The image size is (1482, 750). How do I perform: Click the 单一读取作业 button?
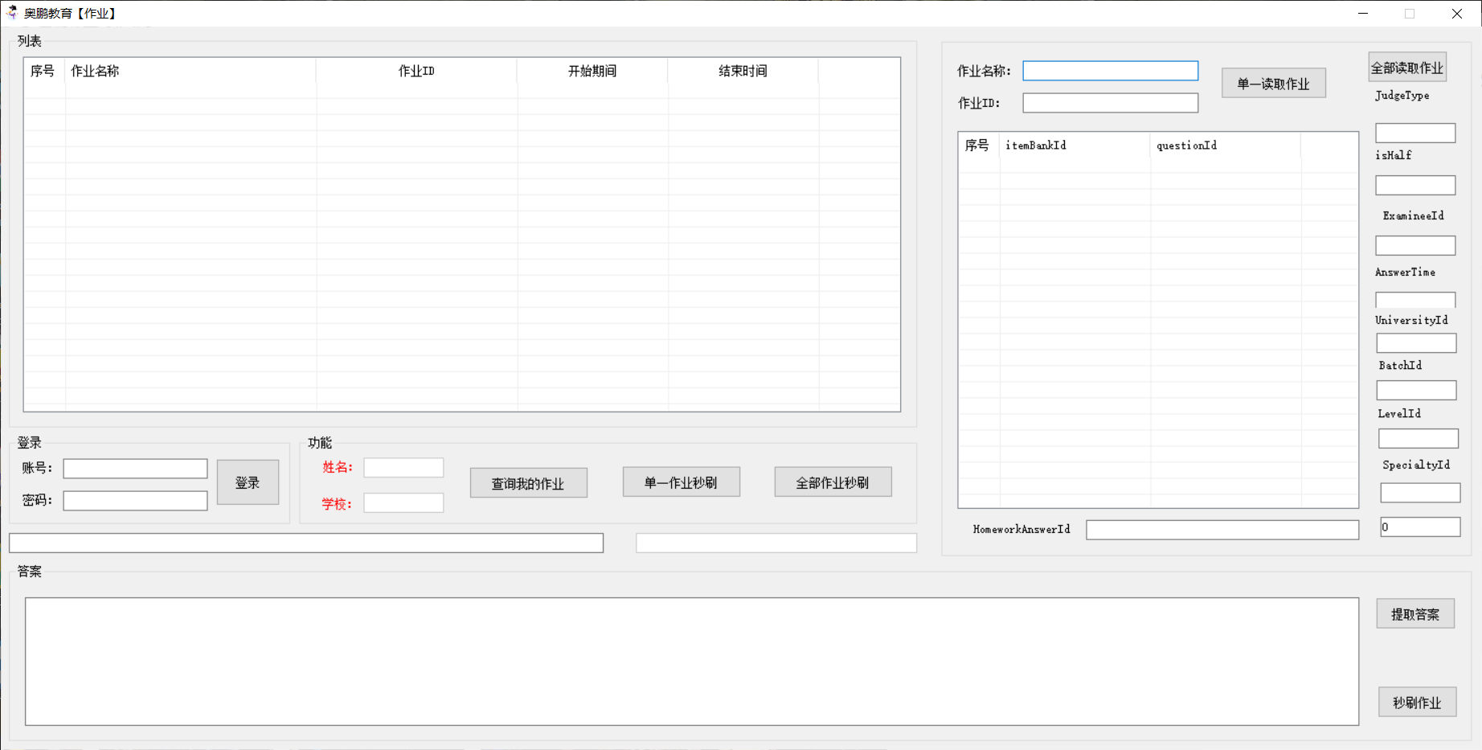[1273, 83]
